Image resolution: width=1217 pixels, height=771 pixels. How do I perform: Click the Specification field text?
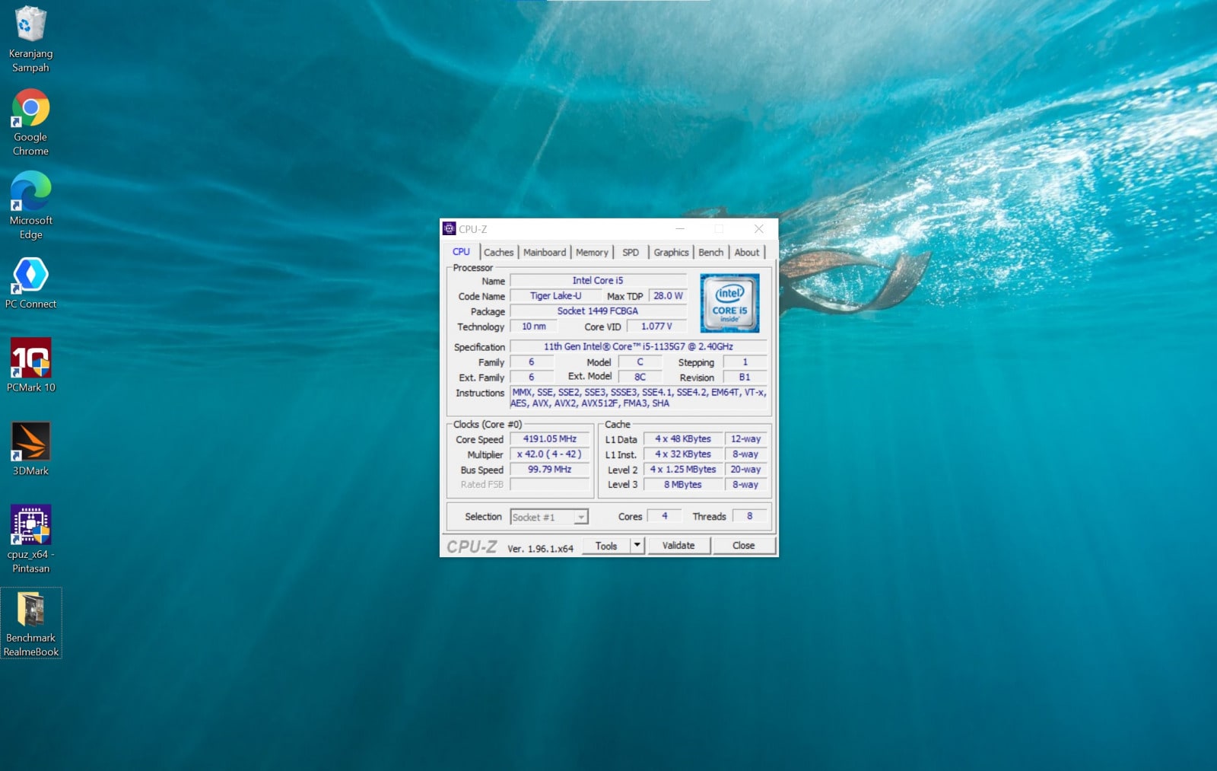point(637,347)
